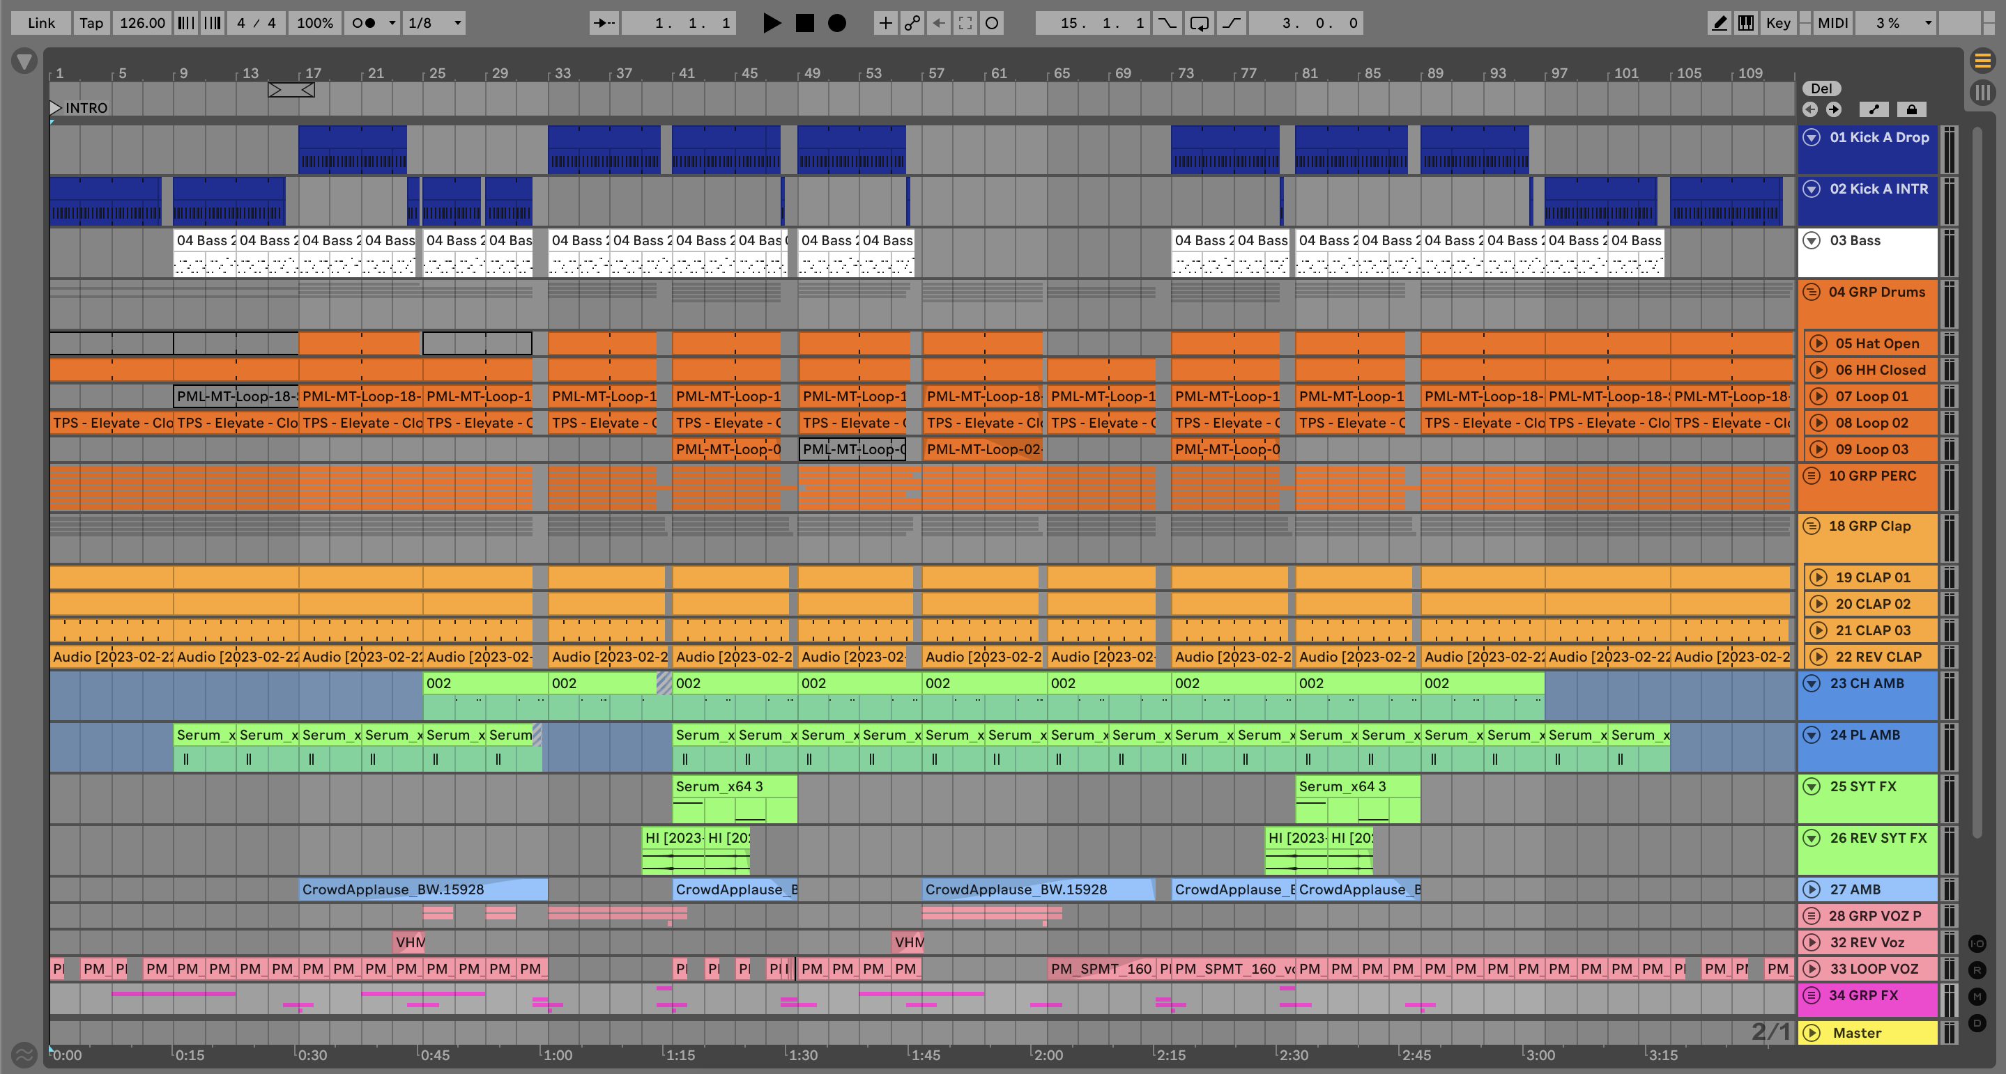
Task: Collapse the 04 GRP Drums group
Action: click(1812, 292)
